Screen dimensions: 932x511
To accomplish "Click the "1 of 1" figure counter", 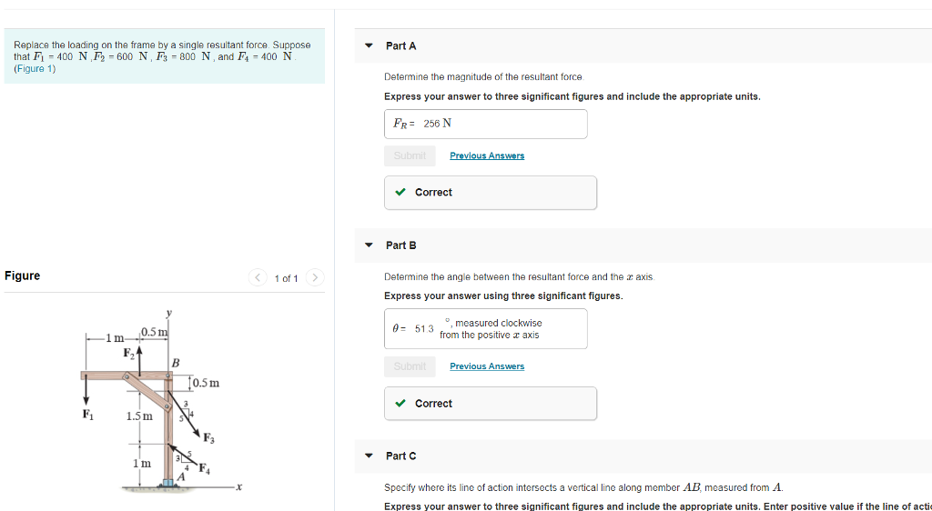I will (x=286, y=278).
